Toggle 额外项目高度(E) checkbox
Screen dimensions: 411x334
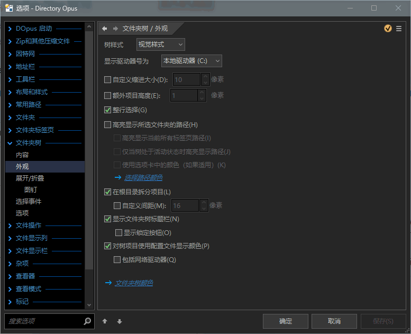107,95
